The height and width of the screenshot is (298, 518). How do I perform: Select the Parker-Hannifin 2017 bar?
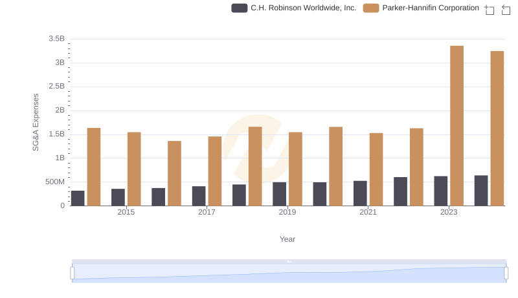point(215,171)
